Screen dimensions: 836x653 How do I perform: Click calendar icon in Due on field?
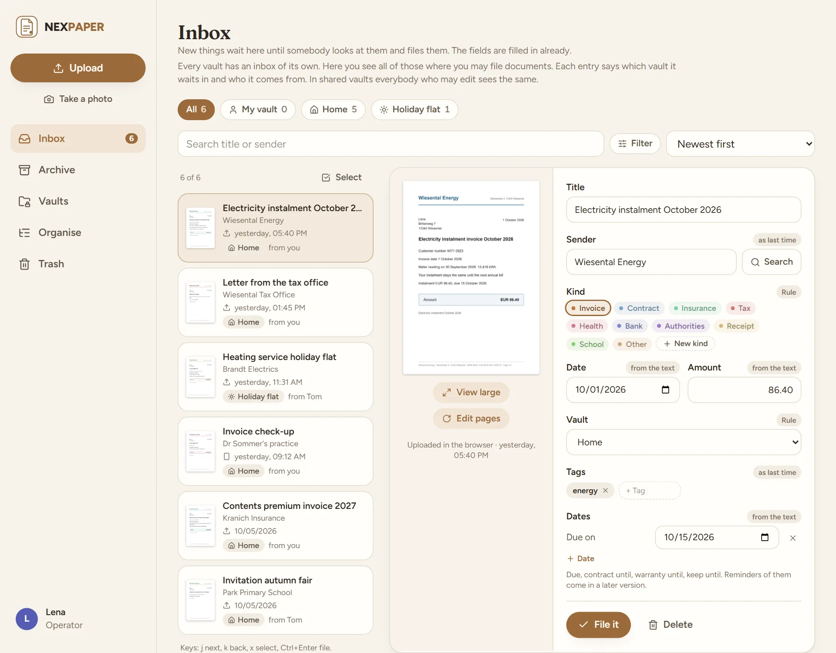765,537
